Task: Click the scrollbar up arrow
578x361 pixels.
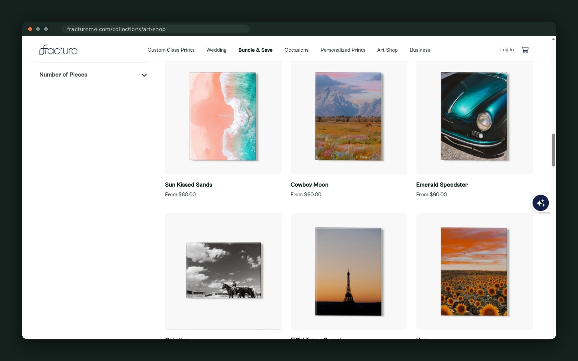Action: pos(553,39)
